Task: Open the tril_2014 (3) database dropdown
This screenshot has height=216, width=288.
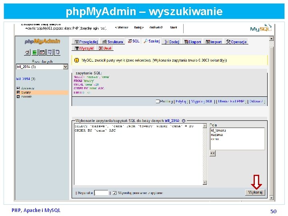Action: 42,67
